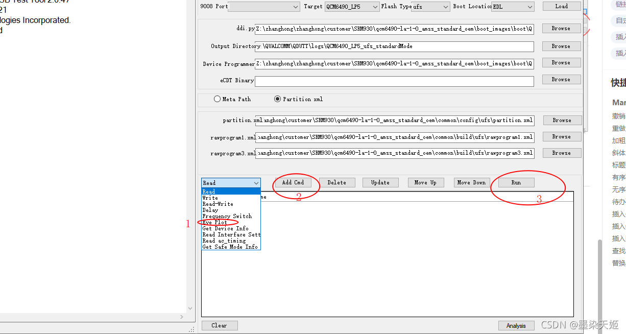Click the Run button
626x334 pixels.
[x=516, y=182]
